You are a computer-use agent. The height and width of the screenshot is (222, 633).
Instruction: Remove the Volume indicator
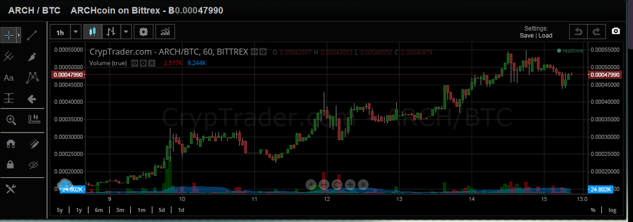pyautogui.click(x=152, y=63)
